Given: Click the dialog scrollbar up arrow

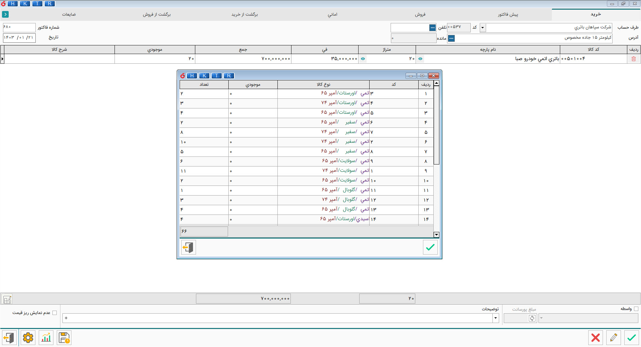Looking at the screenshot, I should [x=436, y=83].
